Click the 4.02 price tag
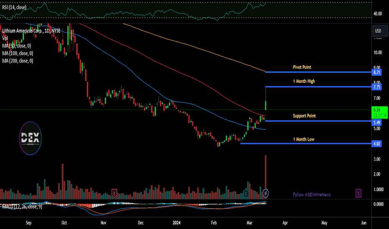This screenshot has width=389, height=229. (376, 144)
